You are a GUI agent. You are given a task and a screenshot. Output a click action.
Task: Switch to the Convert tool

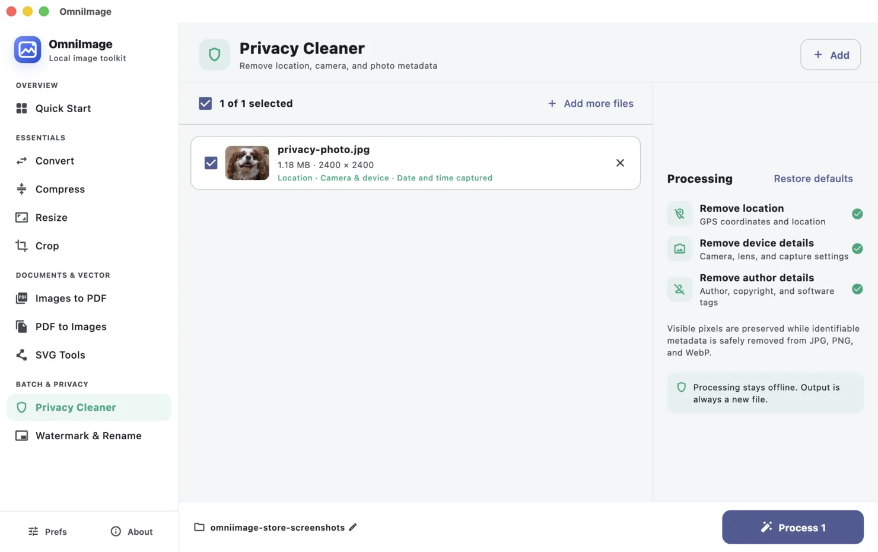89,161
